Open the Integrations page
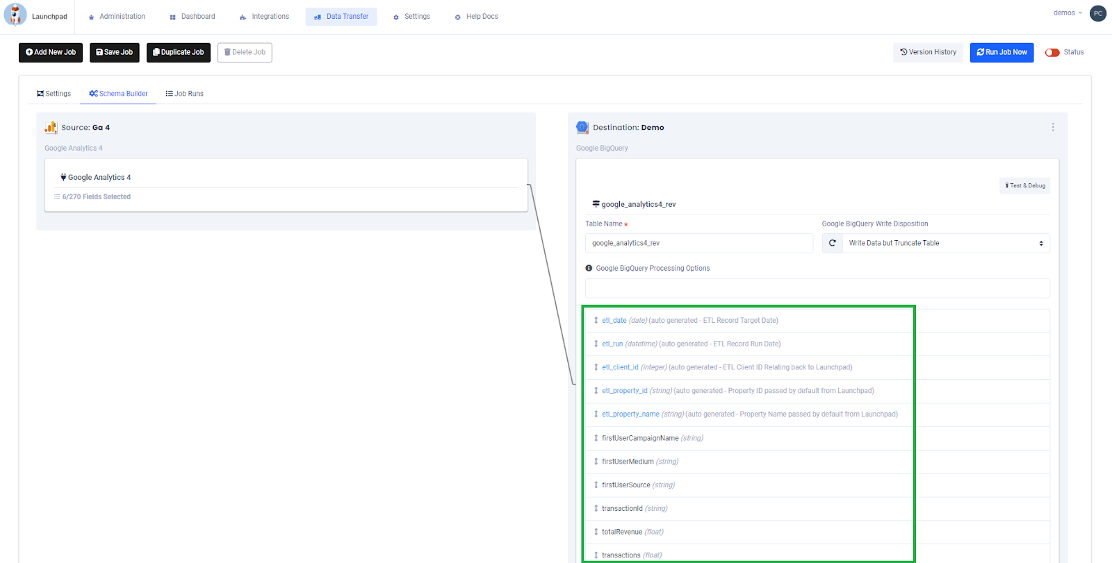 (264, 17)
